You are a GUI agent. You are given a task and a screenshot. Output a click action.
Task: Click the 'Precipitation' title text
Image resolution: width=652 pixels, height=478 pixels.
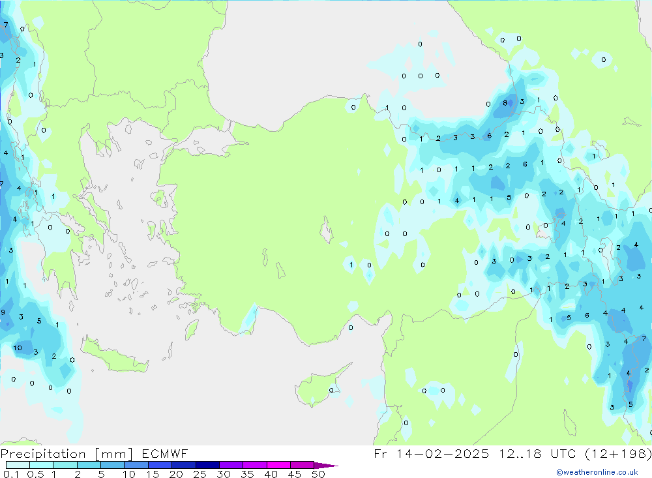[43, 454]
